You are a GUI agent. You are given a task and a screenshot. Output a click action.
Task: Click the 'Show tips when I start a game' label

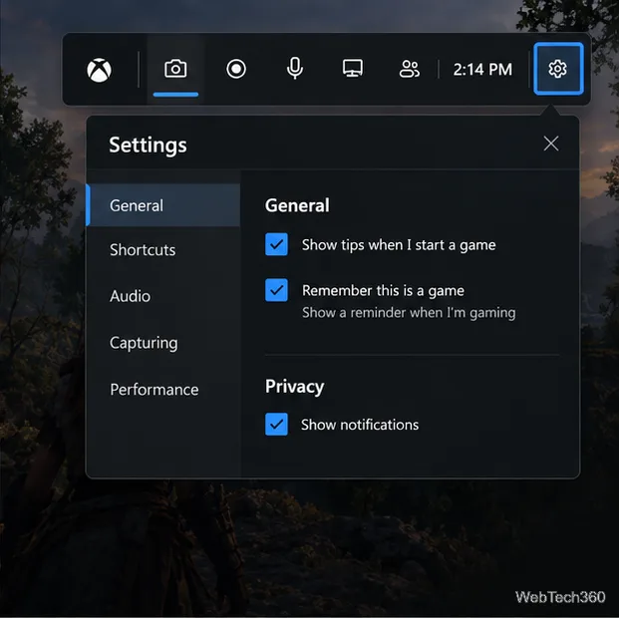tap(399, 245)
